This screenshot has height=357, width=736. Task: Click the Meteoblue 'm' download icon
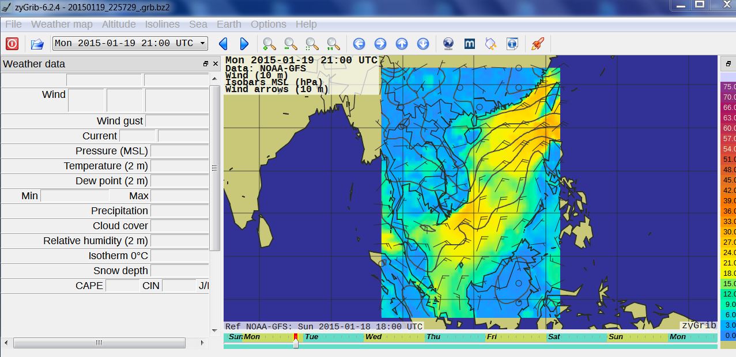470,44
